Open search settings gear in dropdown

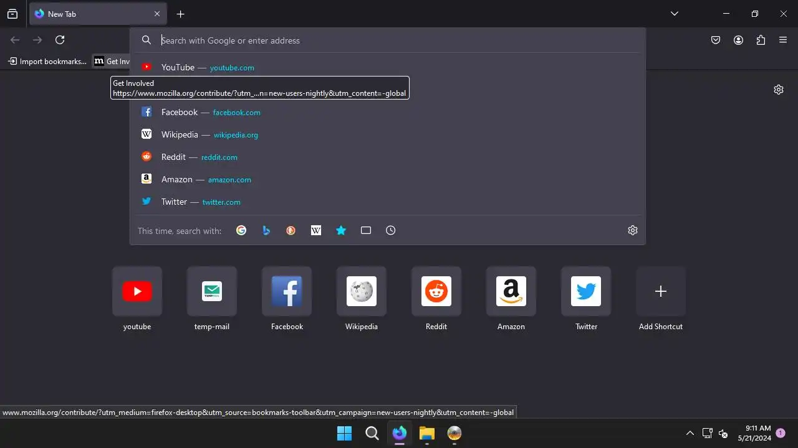(x=633, y=230)
